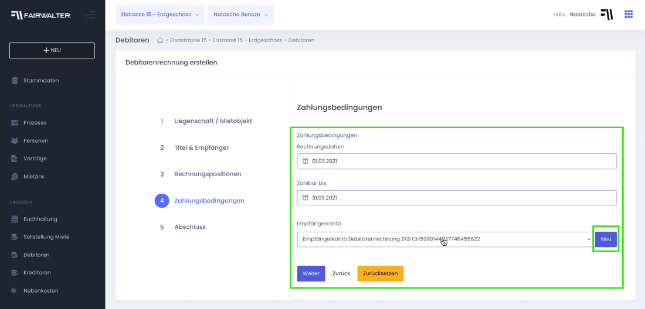
Task: Go to step 1 Liegenschaft / Mietobjekt
Action: (x=213, y=121)
